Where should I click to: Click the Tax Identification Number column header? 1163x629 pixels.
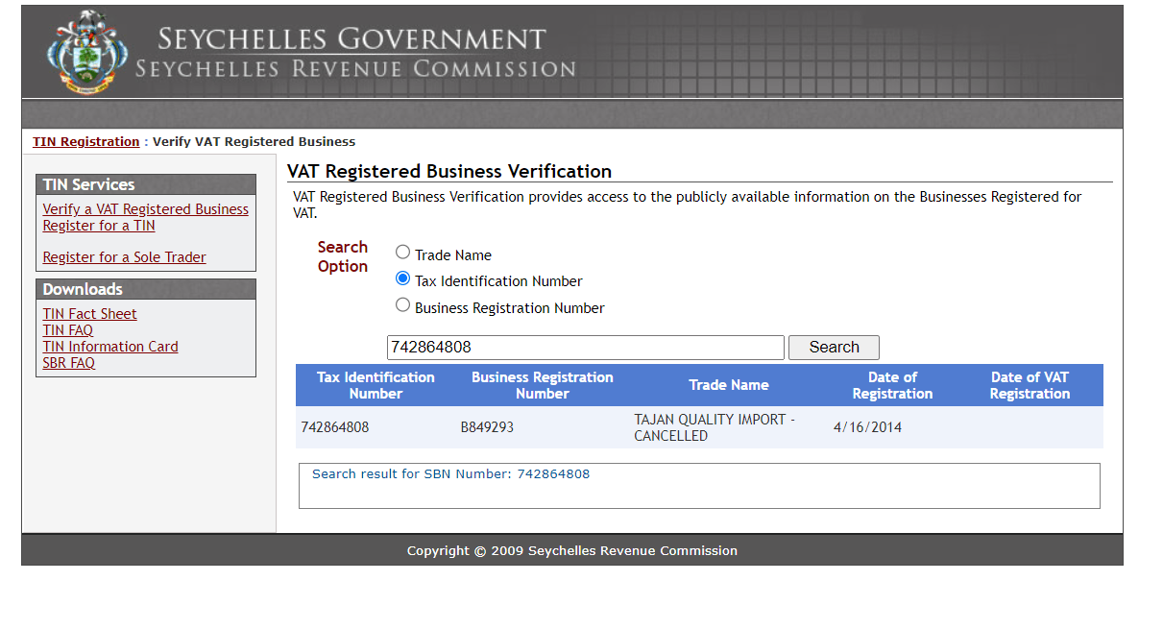(x=376, y=384)
